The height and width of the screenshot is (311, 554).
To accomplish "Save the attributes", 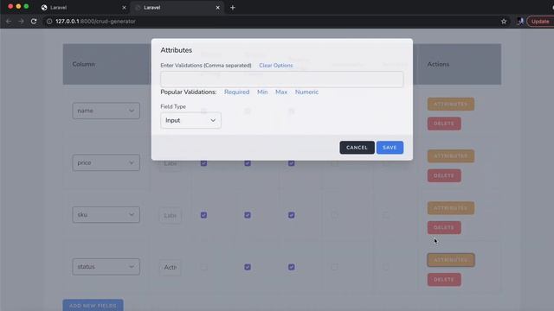I will 390,148.
